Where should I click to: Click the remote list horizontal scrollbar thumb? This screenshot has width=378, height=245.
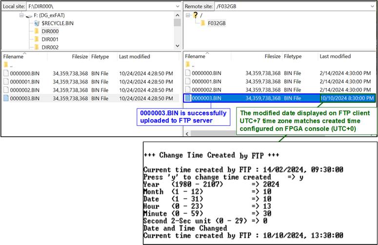click(x=213, y=134)
